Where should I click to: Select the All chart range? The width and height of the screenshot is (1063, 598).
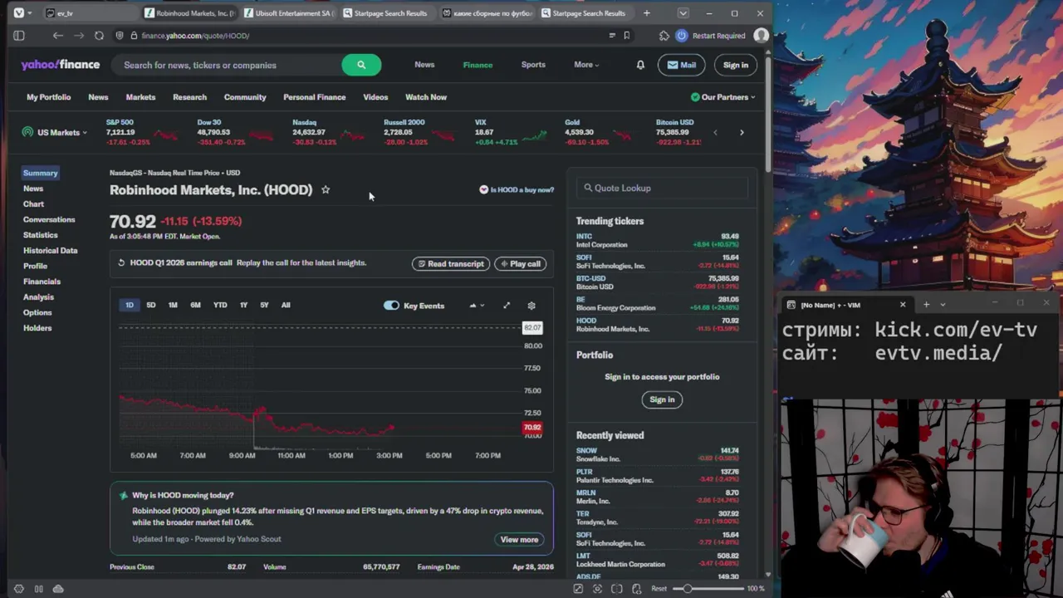point(286,305)
